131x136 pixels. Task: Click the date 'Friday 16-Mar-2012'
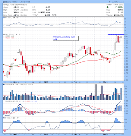pyautogui.click(x=115, y=5)
